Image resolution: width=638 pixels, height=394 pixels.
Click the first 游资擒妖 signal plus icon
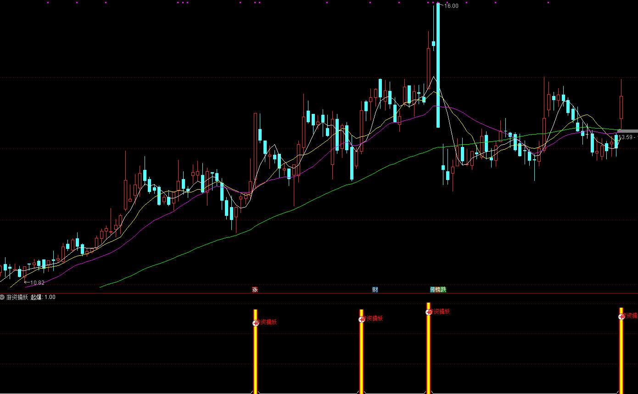[x=256, y=323]
